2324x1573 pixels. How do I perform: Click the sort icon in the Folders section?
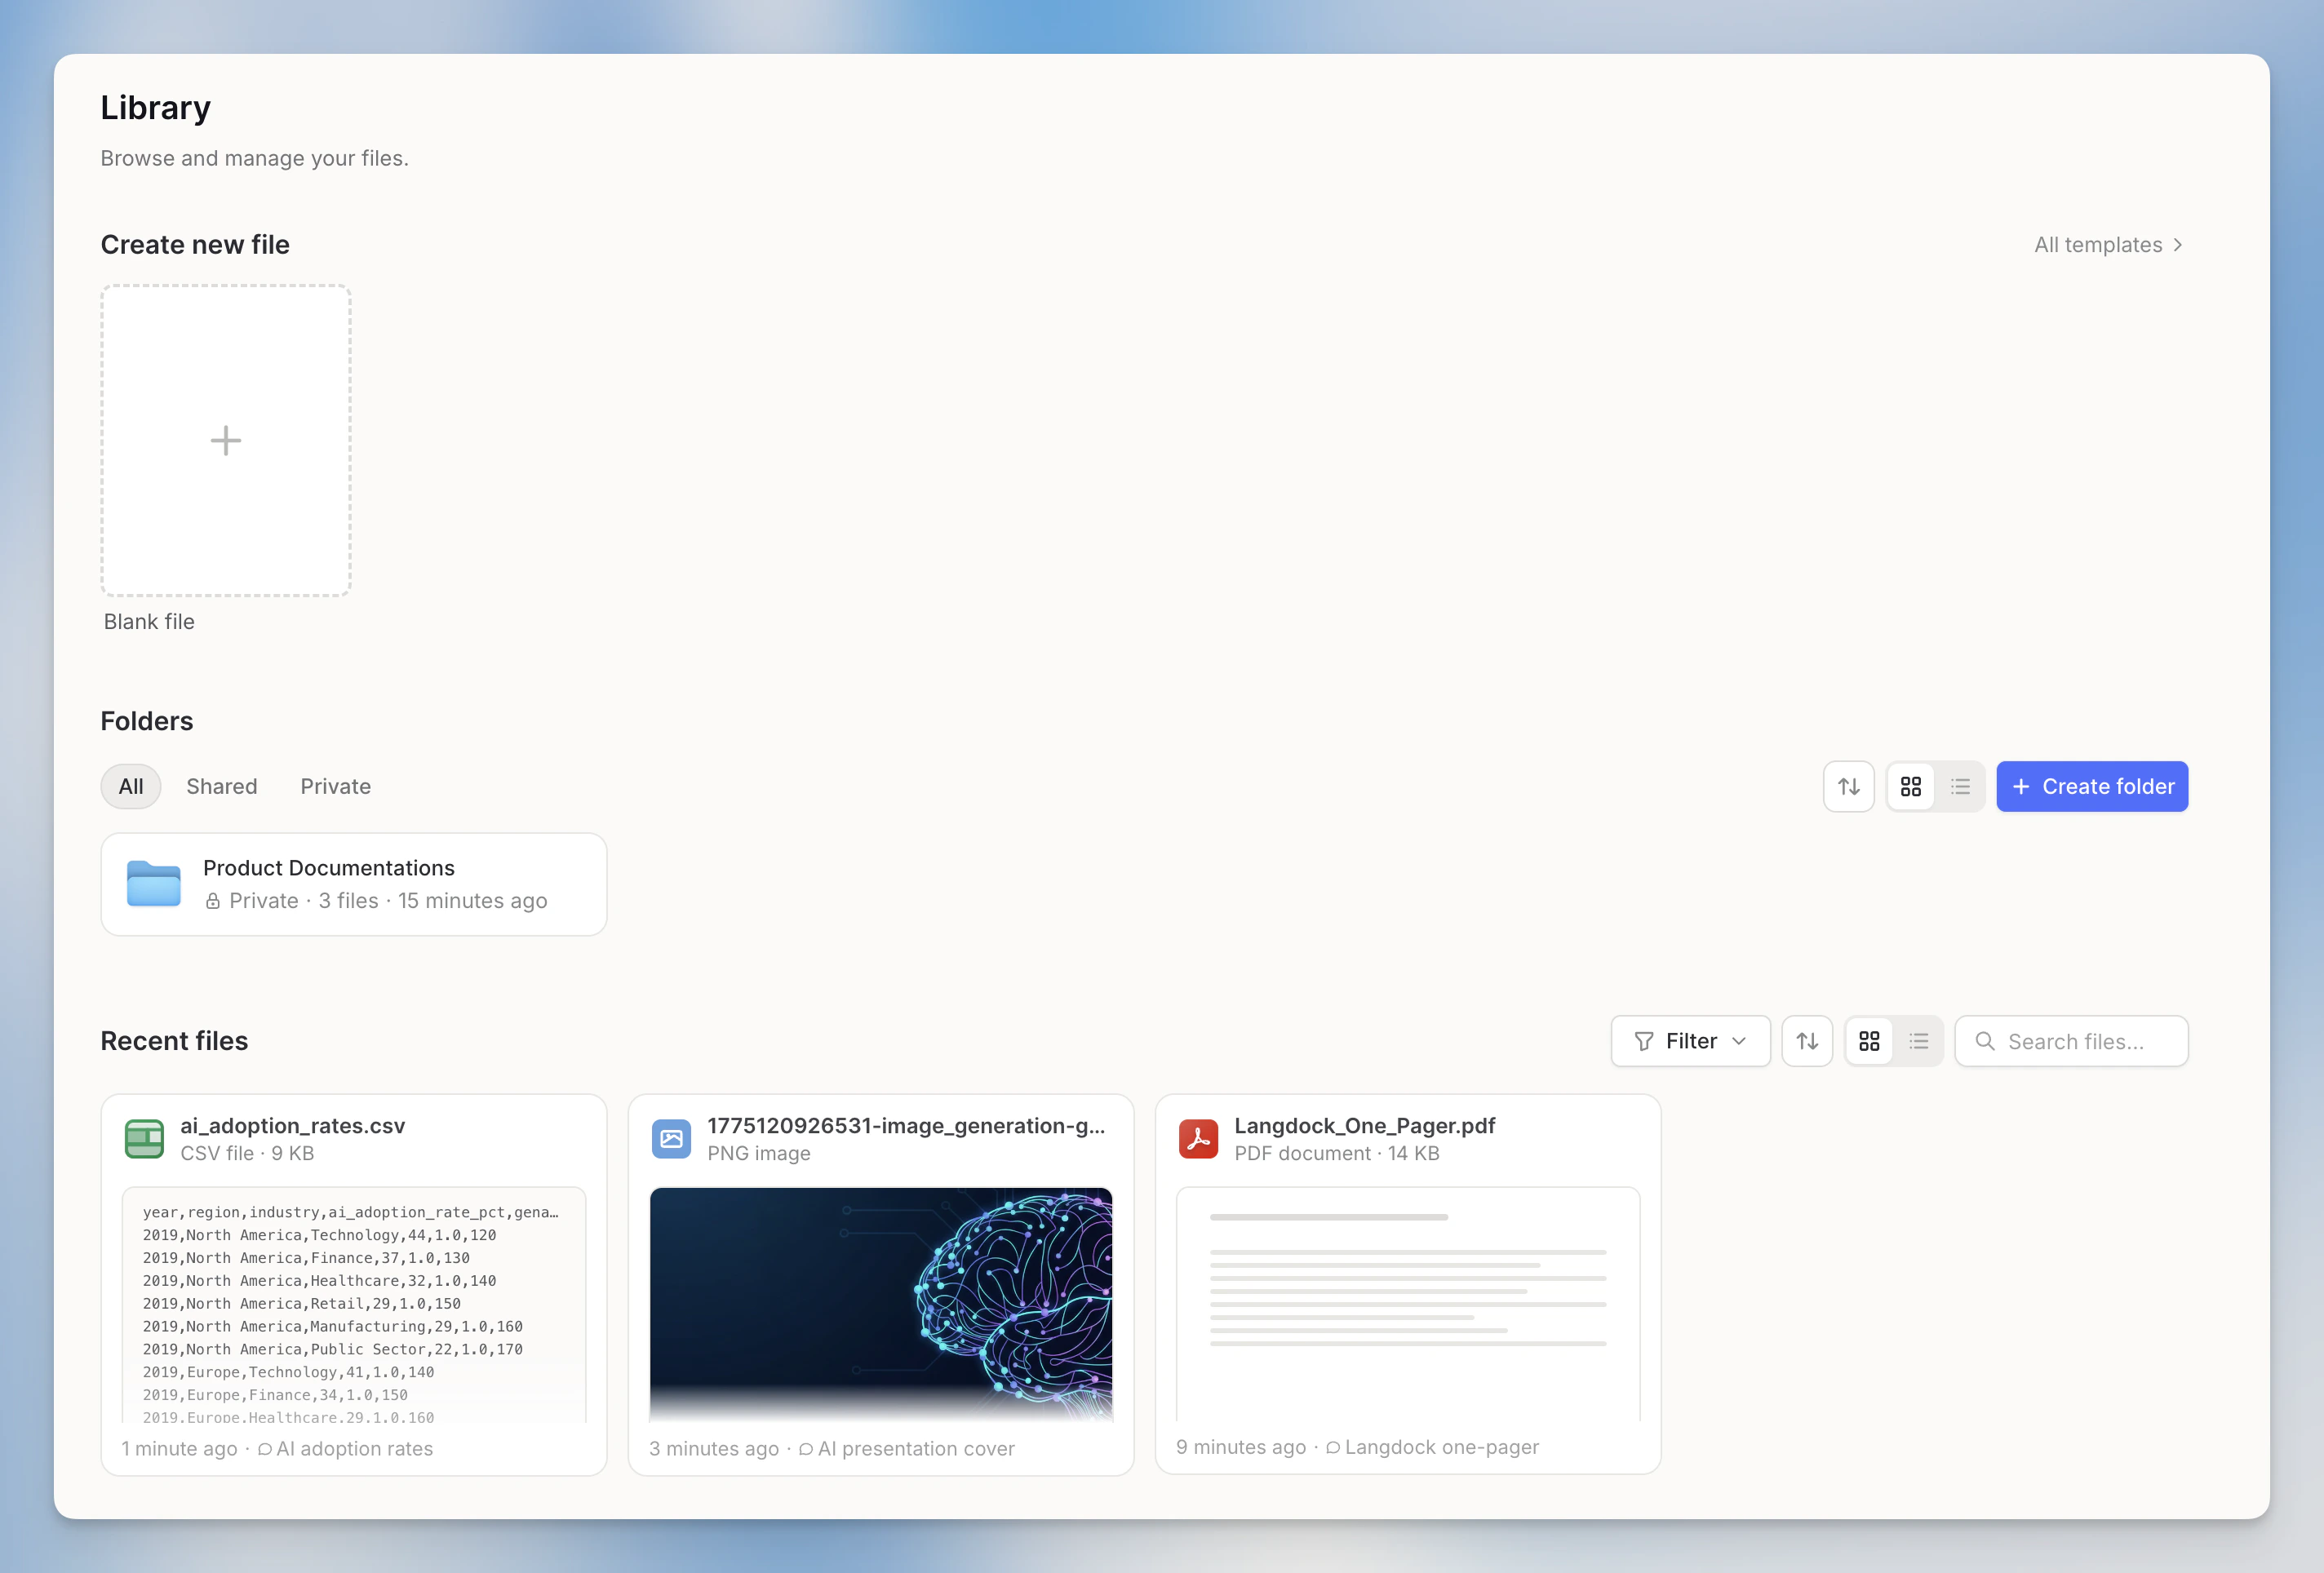(x=1849, y=786)
